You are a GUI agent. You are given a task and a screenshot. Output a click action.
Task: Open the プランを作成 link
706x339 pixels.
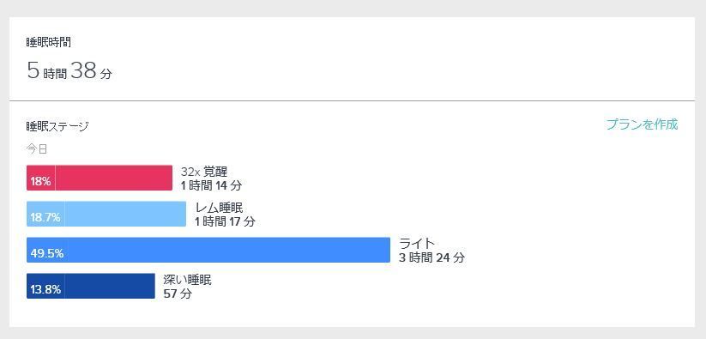642,124
